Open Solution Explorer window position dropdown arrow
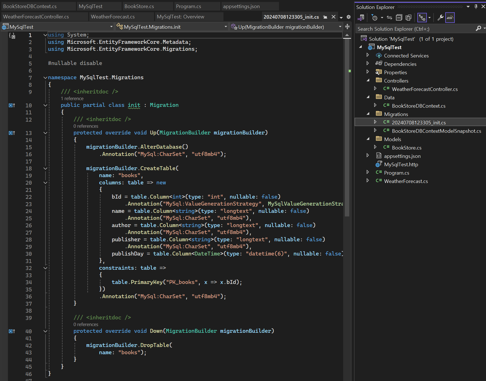Screen dimensions: 486x381 [x=468, y=7]
